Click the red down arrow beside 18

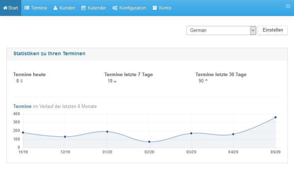point(115,82)
